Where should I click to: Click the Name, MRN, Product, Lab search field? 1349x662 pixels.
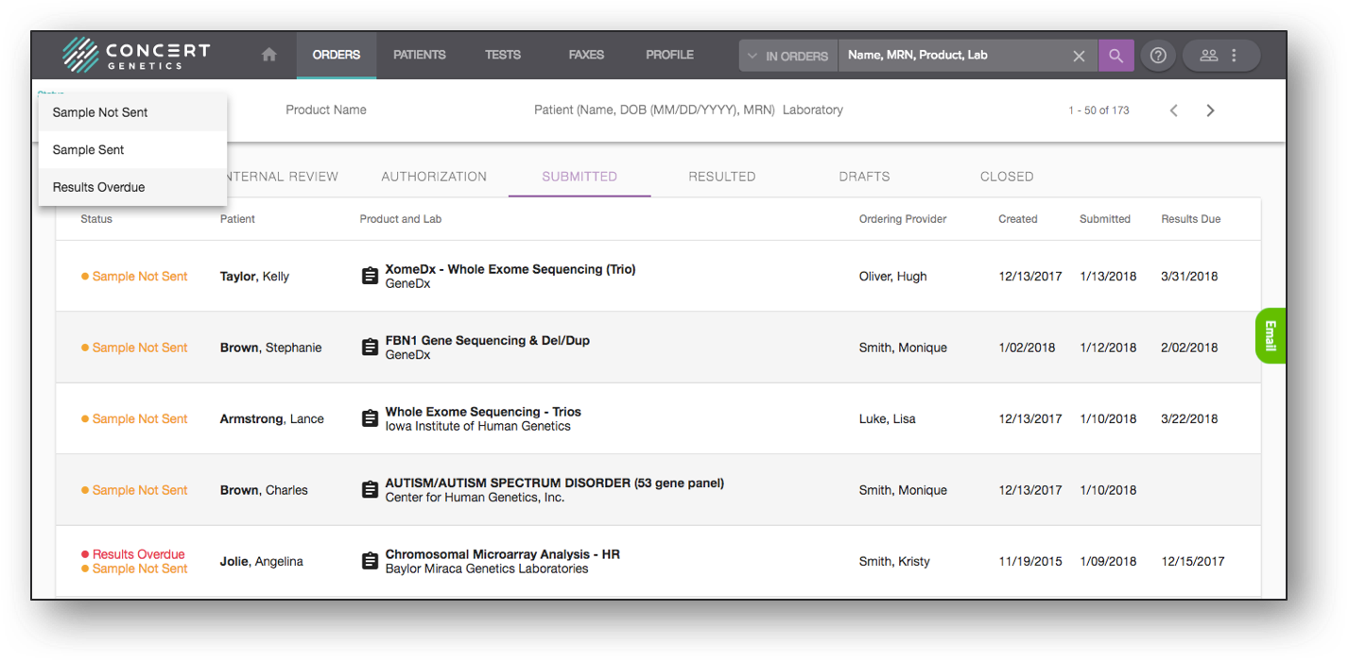(955, 56)
